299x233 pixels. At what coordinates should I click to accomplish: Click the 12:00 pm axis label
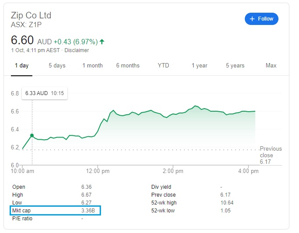[x=97, y=171]
